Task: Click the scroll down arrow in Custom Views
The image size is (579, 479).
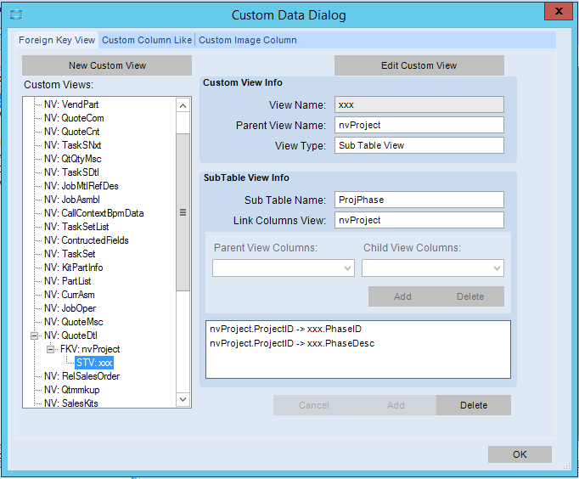Action: coord(183,399)
